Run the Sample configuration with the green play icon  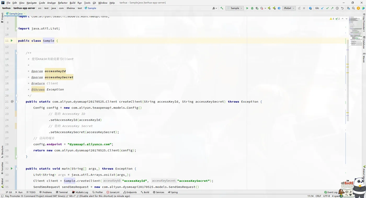(247, 8)
